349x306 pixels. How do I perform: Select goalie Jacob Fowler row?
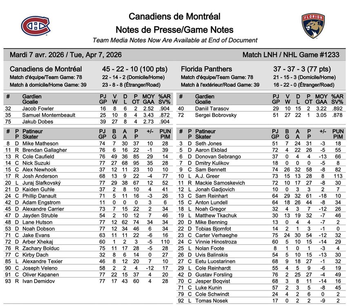pyautogui.click(x=88, y=109)
